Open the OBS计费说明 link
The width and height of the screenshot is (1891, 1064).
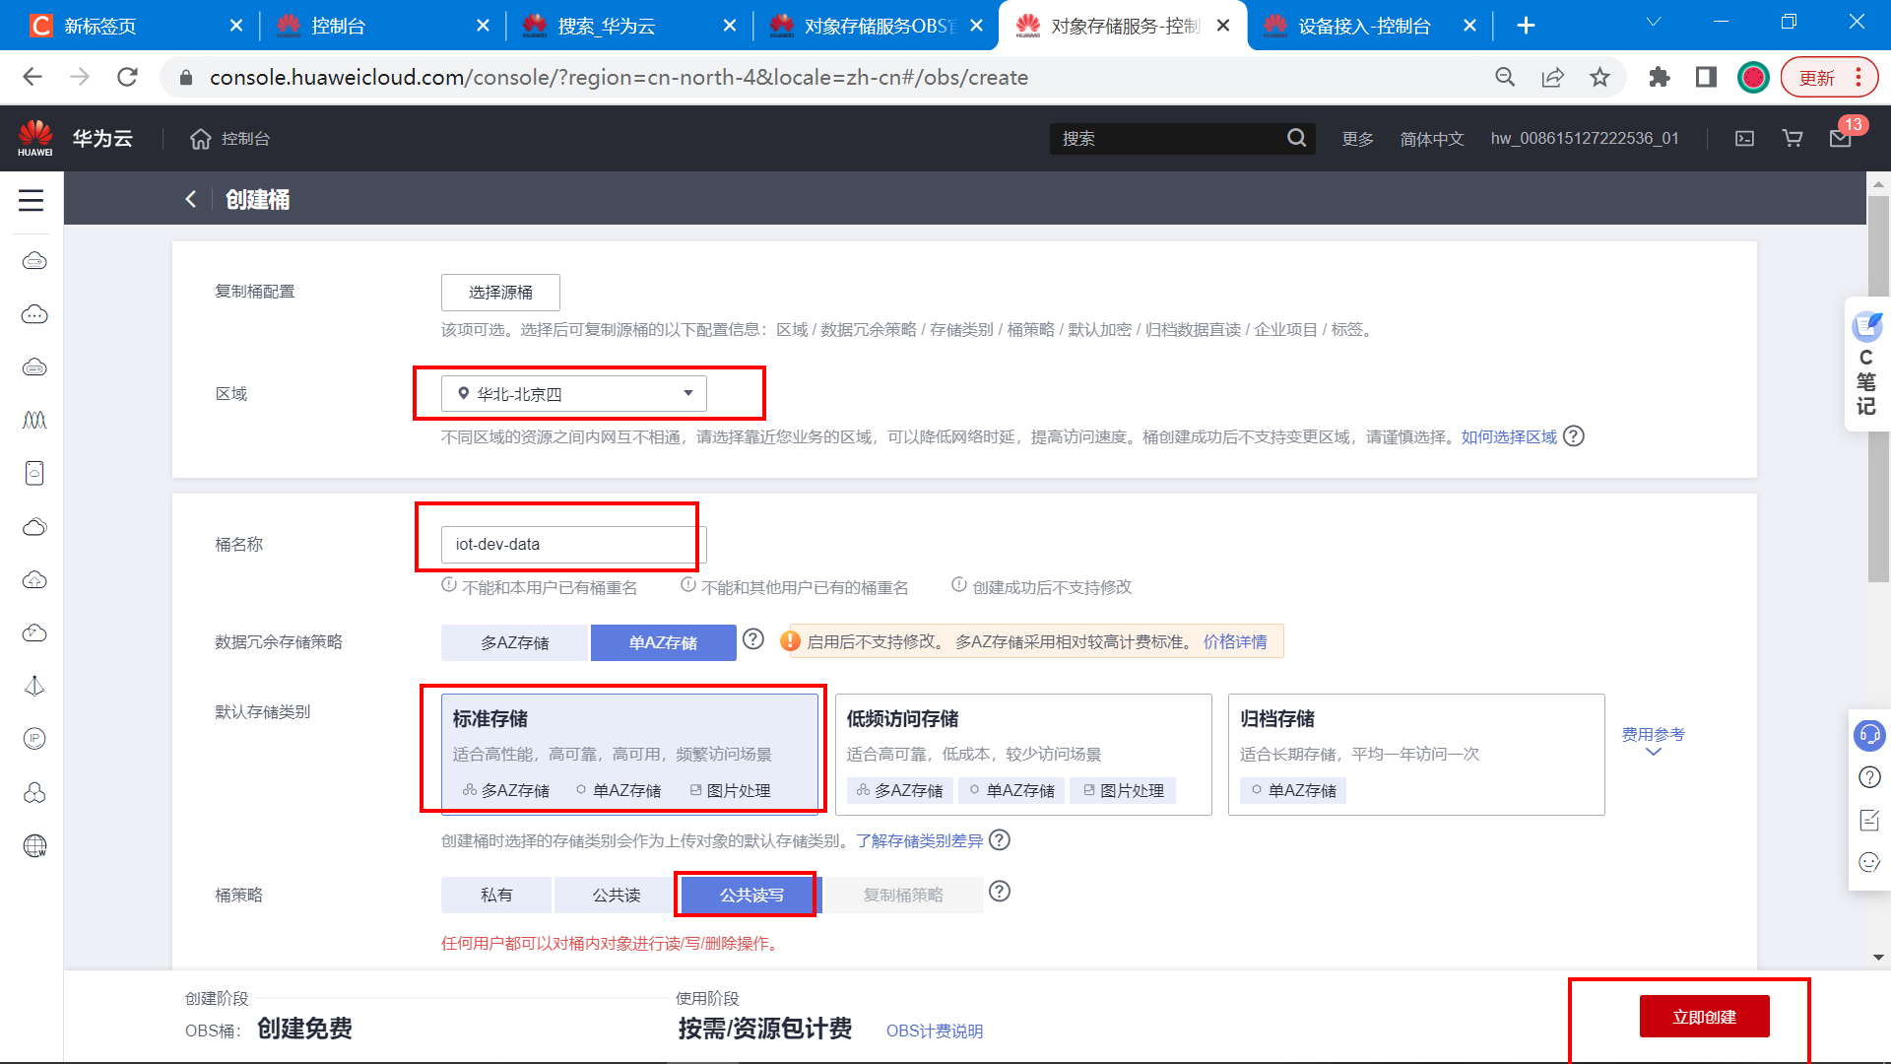[x=934, y=1031]
